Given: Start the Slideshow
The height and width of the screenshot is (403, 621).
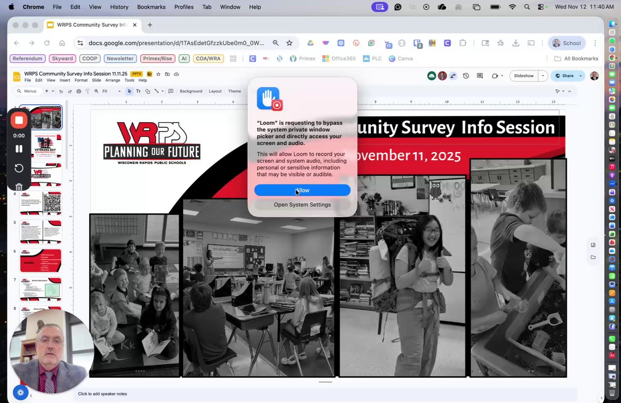Looking at the screenshot, I should [523, 76].
